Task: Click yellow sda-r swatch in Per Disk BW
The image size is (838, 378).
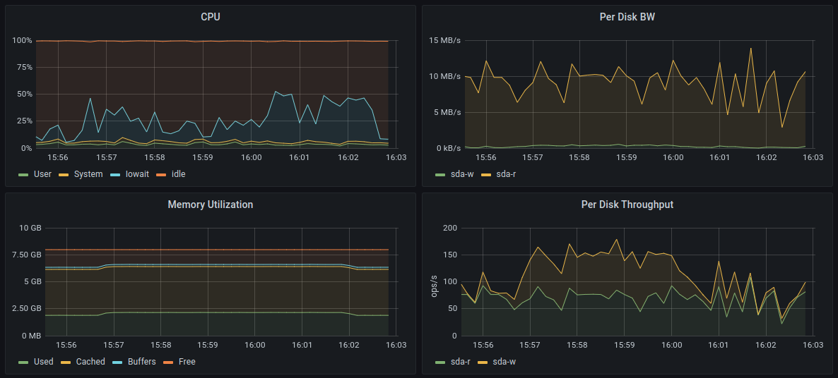Action: [486, 174]
